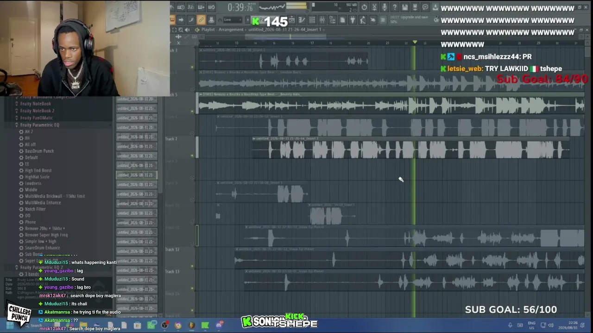Select the HighHat Sizzle preset
Viewport: 593px width, 333px height.
[37, 177]
